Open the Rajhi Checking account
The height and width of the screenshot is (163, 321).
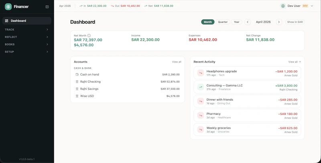[128, 82]
